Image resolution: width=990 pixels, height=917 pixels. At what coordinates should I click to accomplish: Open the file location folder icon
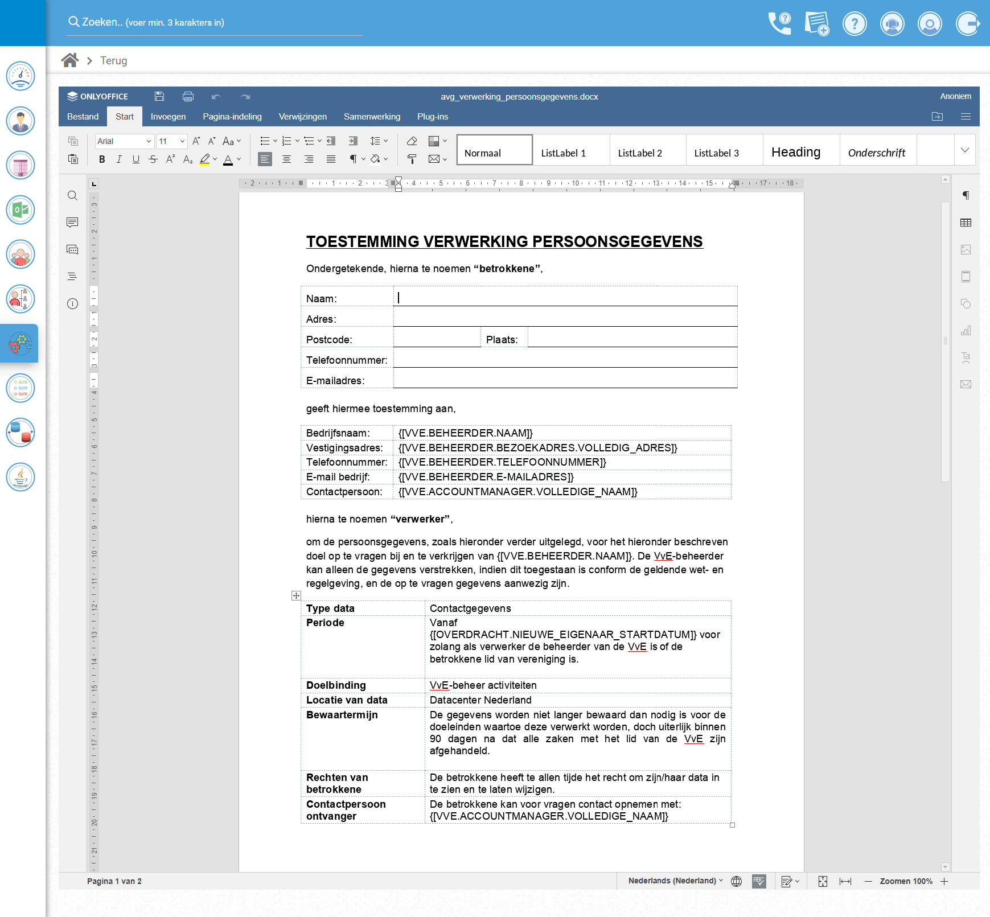[937, 117]
